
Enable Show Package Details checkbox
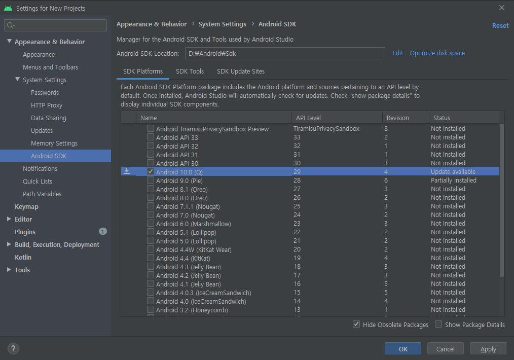pos(438,325)
